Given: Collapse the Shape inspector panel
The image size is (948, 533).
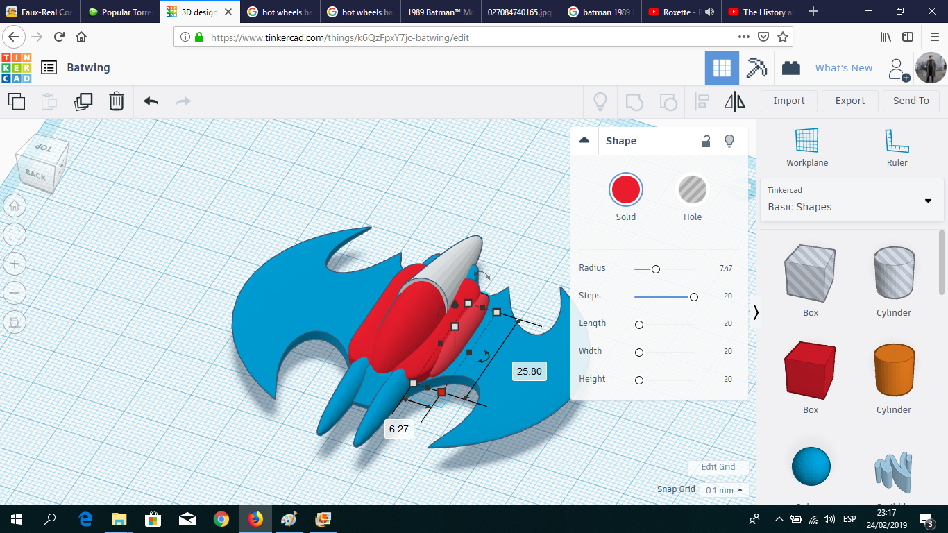Looking at the screenshot, I should pyautogui.click(x=584, y=140).
